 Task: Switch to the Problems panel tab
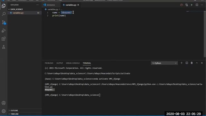(x=49, y=63)
